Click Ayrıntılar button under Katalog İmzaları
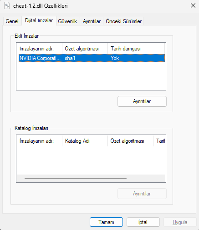199x230 pixels. pos(142,194)
